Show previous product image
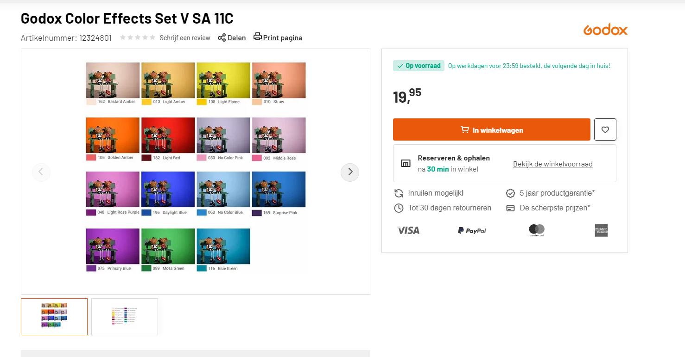This screenshot has width=685, height=357. point(41,172)
